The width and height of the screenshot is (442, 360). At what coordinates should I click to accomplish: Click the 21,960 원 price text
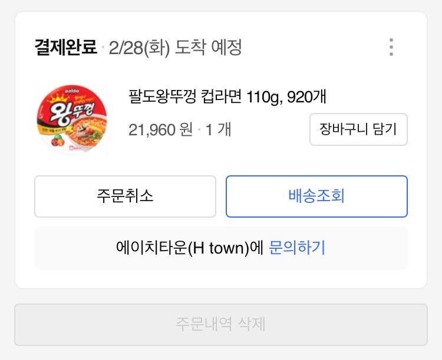click(161, 130)
